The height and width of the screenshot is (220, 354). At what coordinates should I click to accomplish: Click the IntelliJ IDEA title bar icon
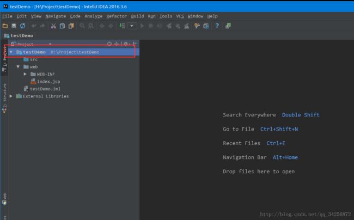(x=5, y=7)
